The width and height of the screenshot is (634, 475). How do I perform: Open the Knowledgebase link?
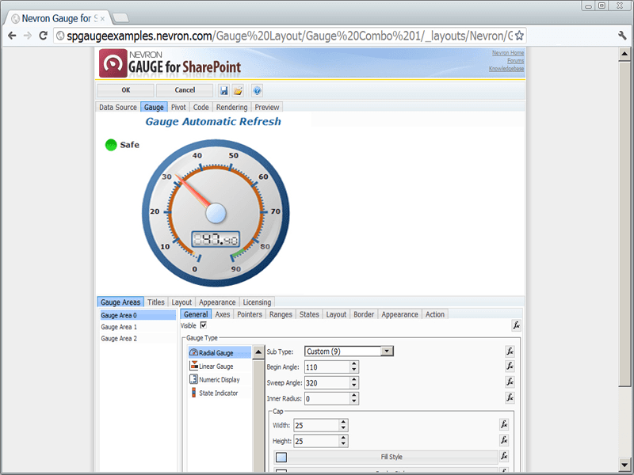tap(506, 69)
